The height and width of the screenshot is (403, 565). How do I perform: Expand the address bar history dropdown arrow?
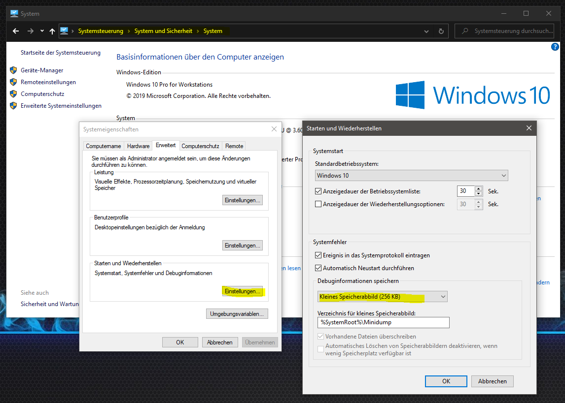pyautogui.click(x=426, y=31)
